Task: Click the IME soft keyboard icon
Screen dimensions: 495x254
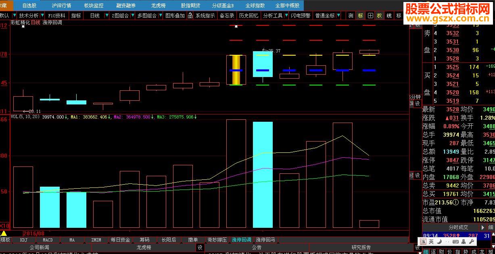Action: point(456,242)
